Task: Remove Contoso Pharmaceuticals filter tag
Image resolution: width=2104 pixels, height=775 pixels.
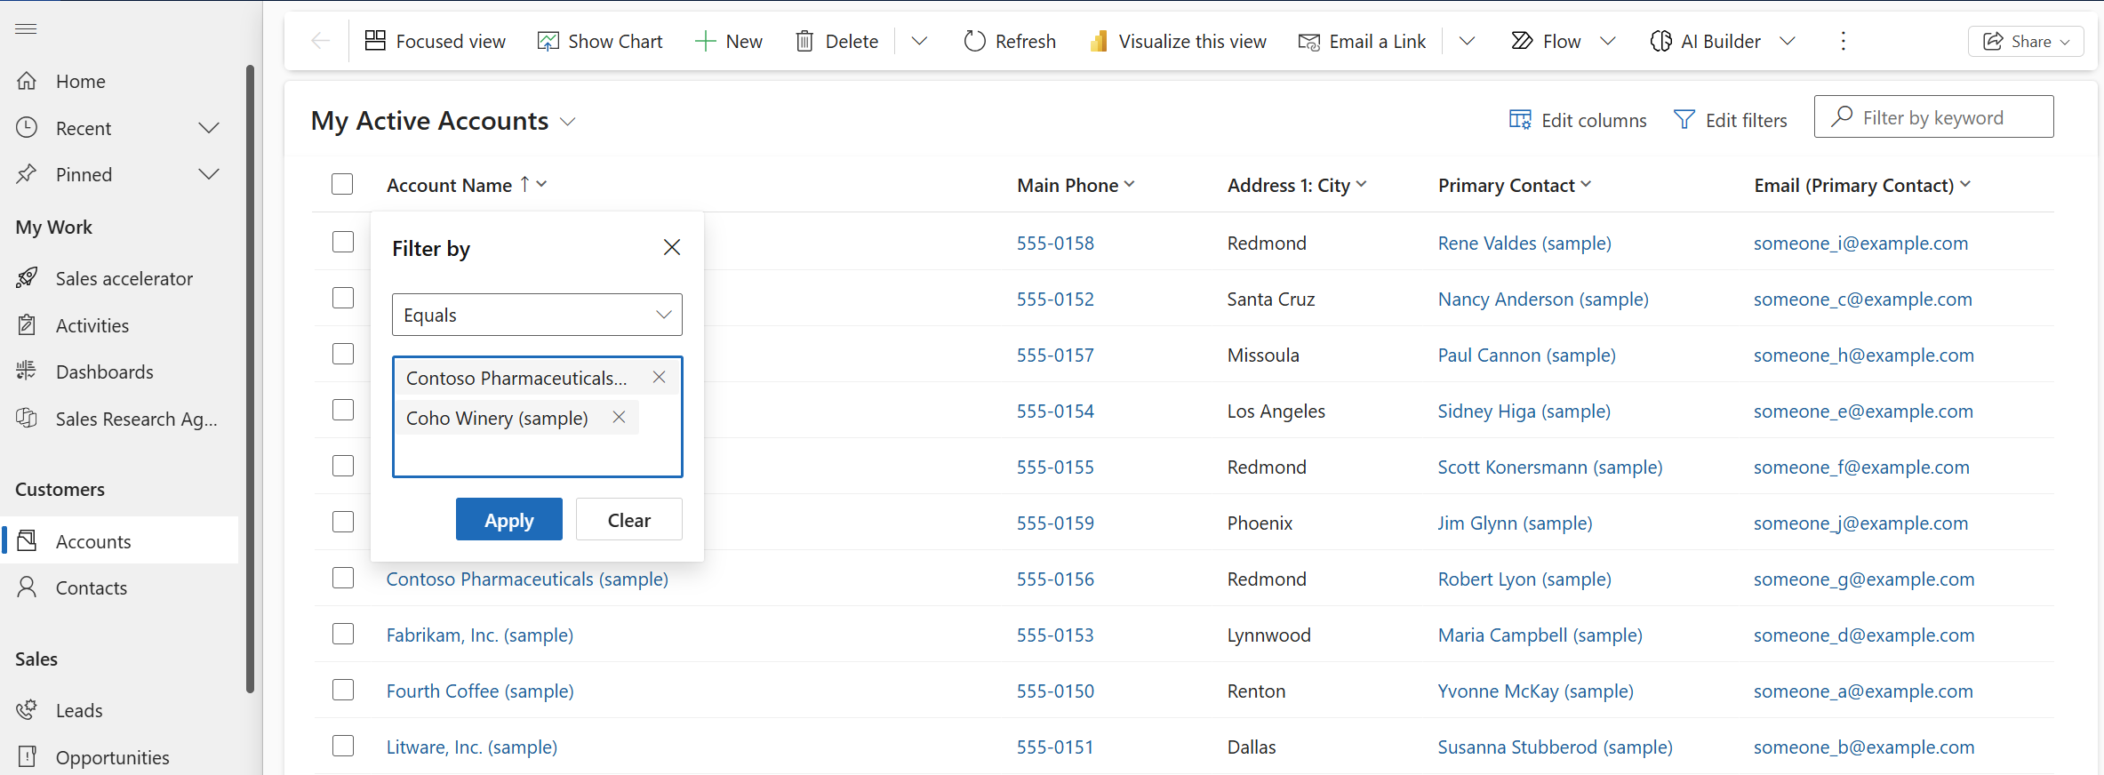Action: (659, 377)
